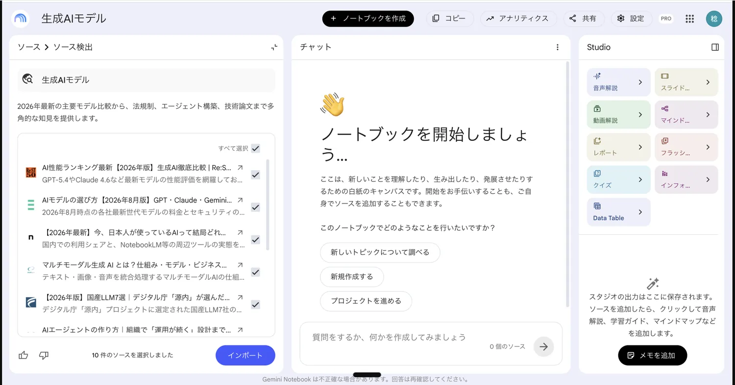Uncheck the マルチモーダル生成 AI source checkbox
The image size is (735, 385).
click(255, 272)
